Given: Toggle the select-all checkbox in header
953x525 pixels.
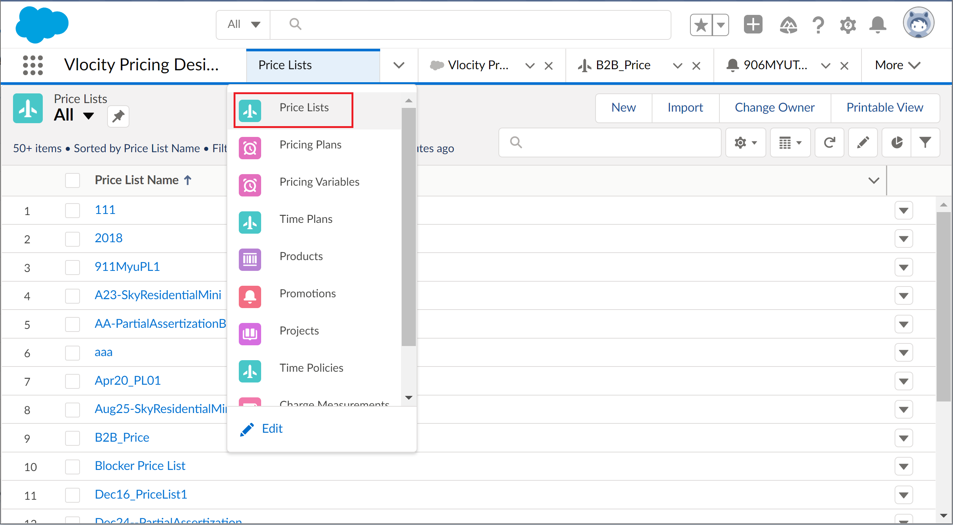Looking at the screenshot, I should coord(73,180).
